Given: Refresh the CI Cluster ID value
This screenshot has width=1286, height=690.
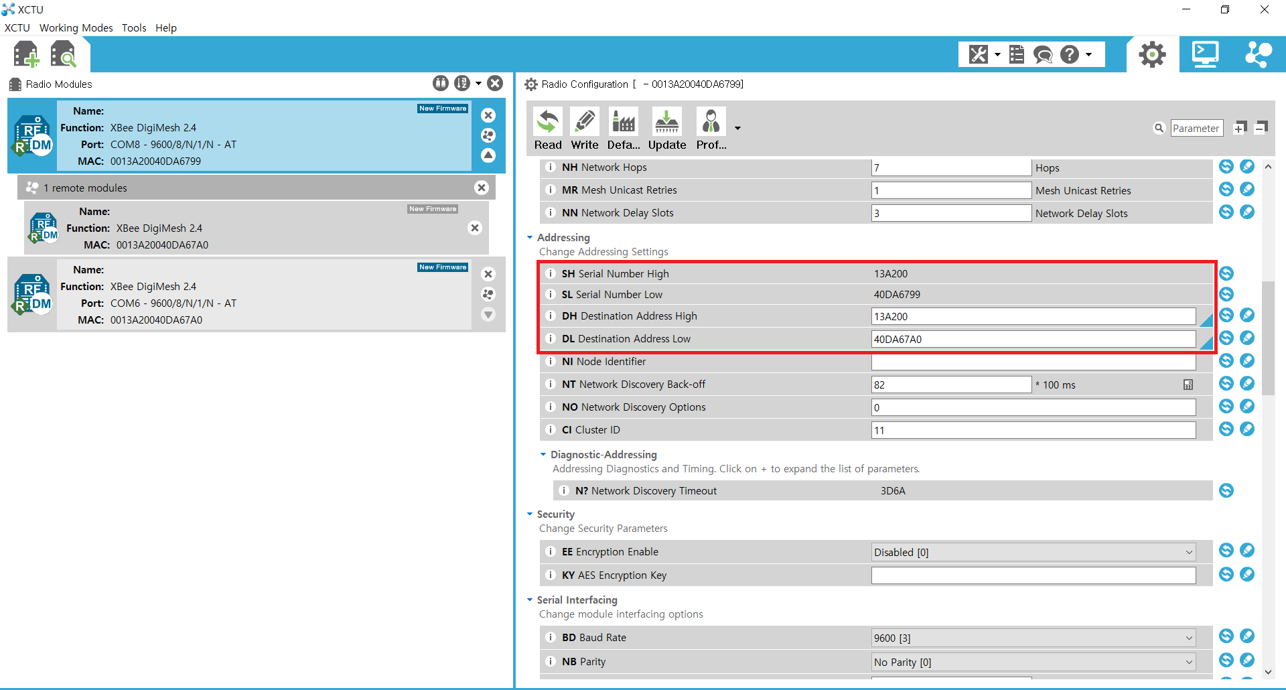Looking at the screenshot, I should 1226,429.
